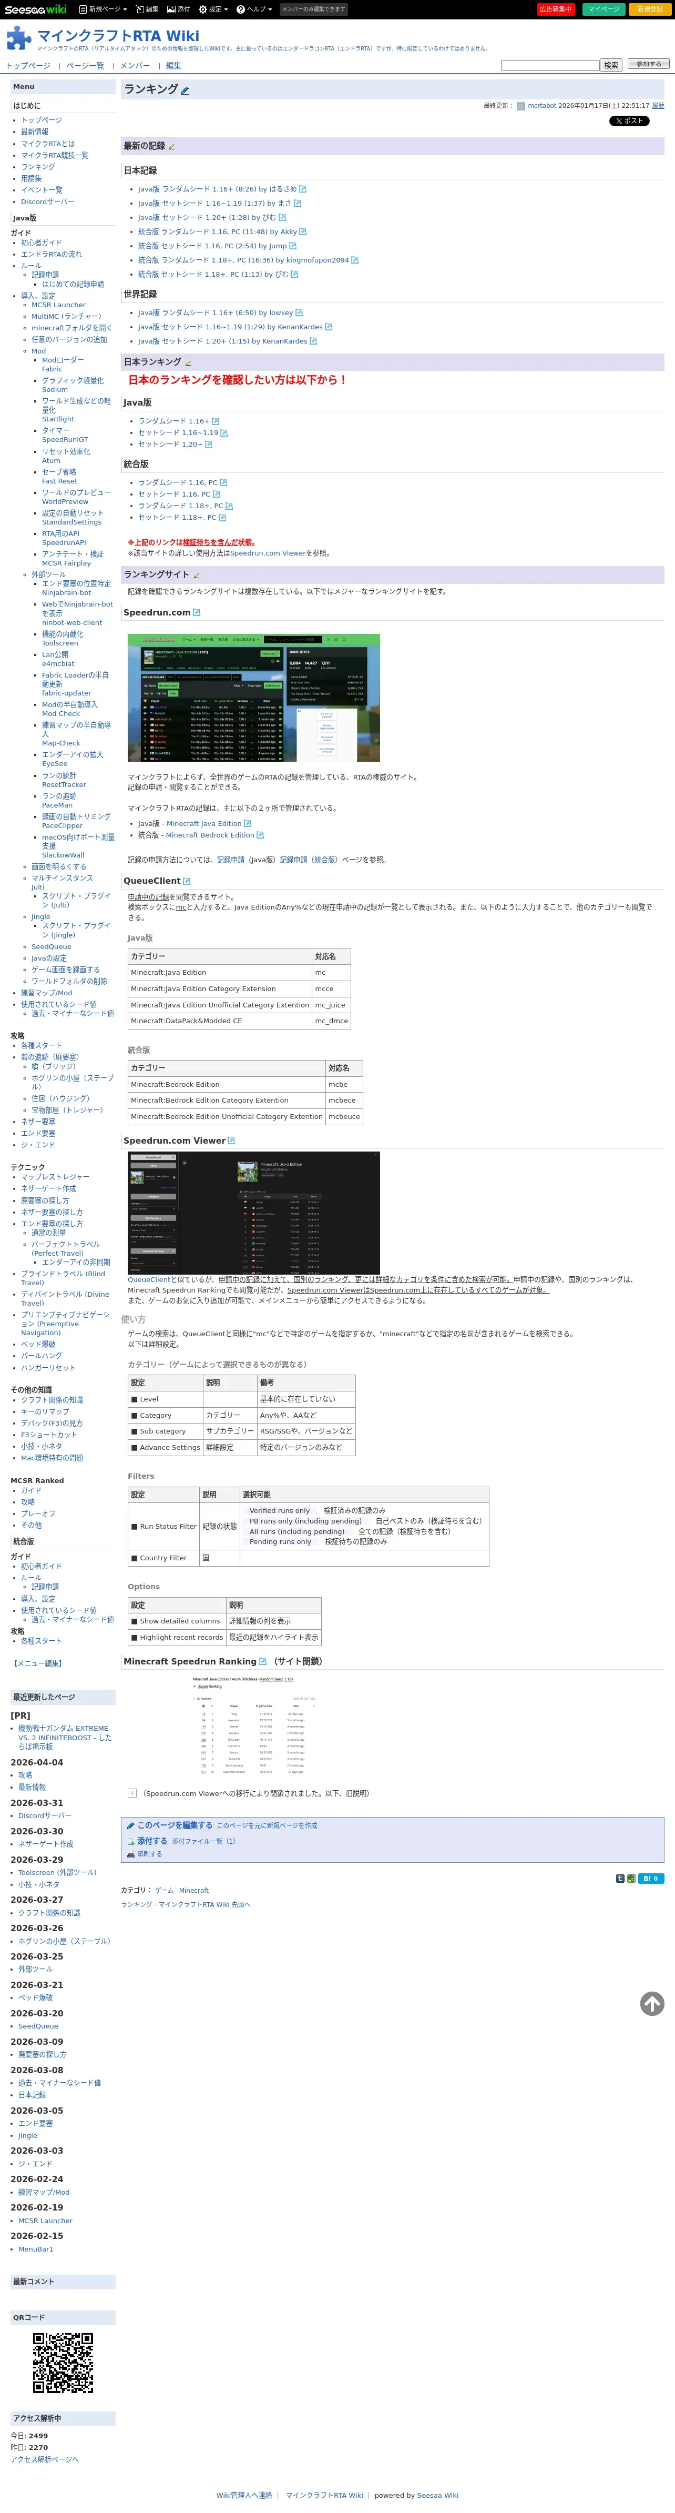Viewport: 675px width, 2513px height.
Task: Open the 新規ページ dropdown in top bar
Action: 104,9
